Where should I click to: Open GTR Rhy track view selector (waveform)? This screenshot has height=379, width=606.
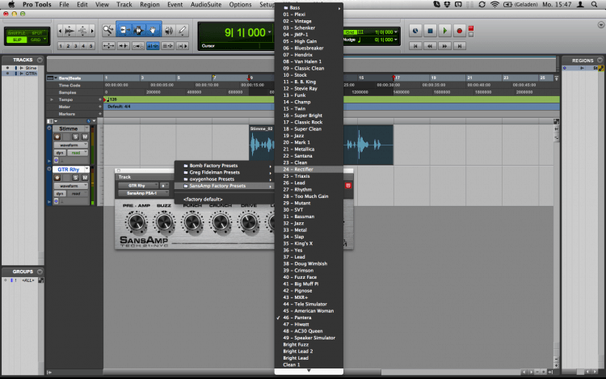71,186
